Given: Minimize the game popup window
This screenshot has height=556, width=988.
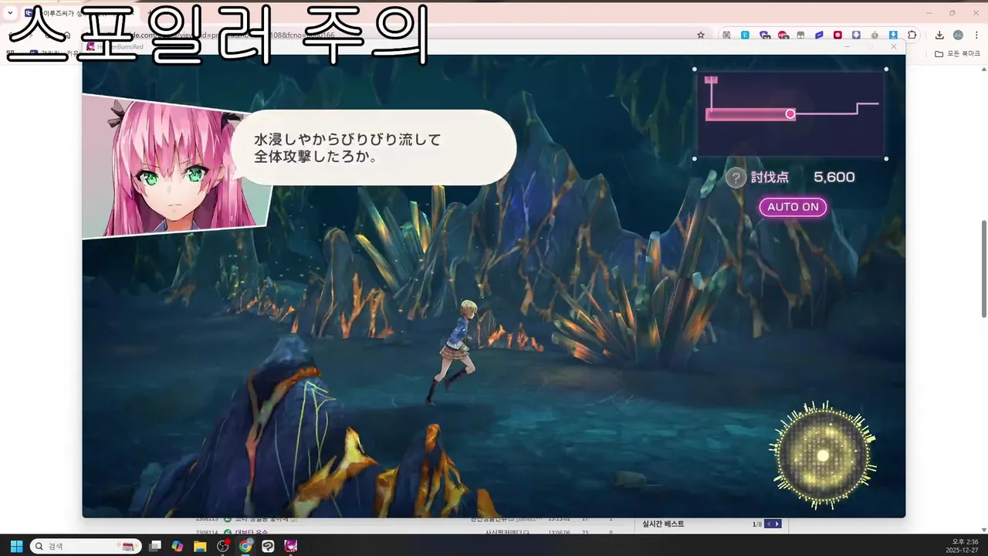Looking at the screenshot, I should (x=847, y=46).
